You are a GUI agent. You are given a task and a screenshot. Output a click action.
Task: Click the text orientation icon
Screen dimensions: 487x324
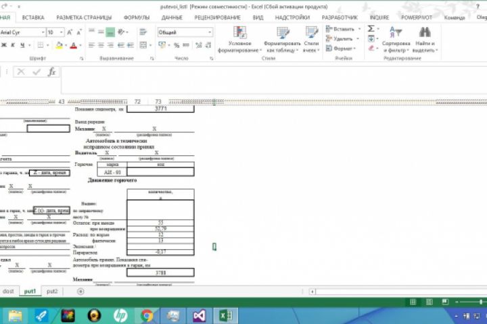coord(121,32)
